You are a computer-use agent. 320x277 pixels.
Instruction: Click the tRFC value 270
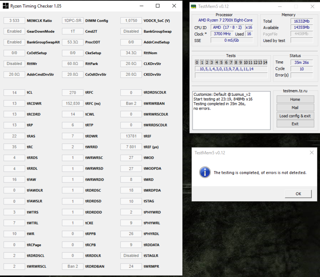(73, 92)
